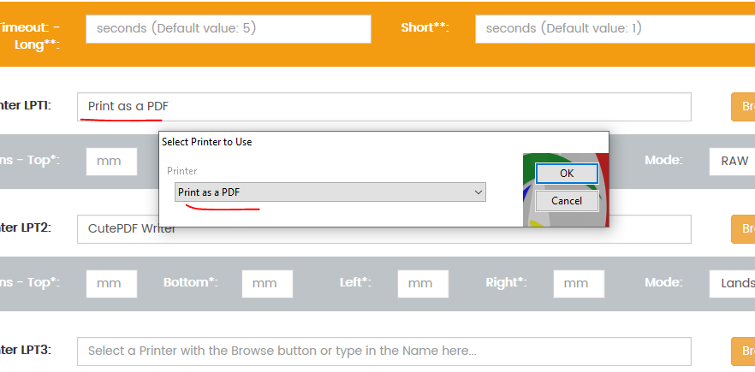Open the LPT1 Mode dropdown showing RAW

pos(732,162)
